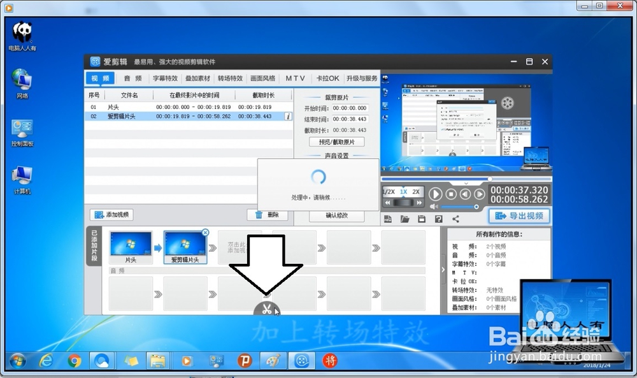Image resolution: width=637 pixels, height=378 pixels.
Task: Click the stop playback button
Action: coord(451,194)
